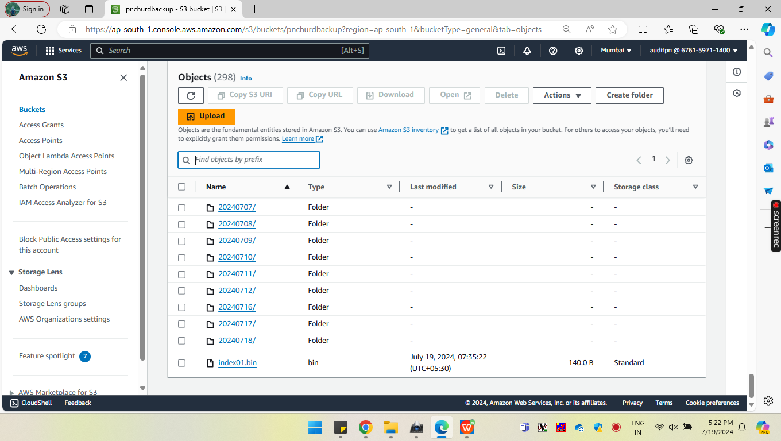This screenshot has height=441, width=781.
Task: Open Edge sidebar search icon
Action: point(768,53)
